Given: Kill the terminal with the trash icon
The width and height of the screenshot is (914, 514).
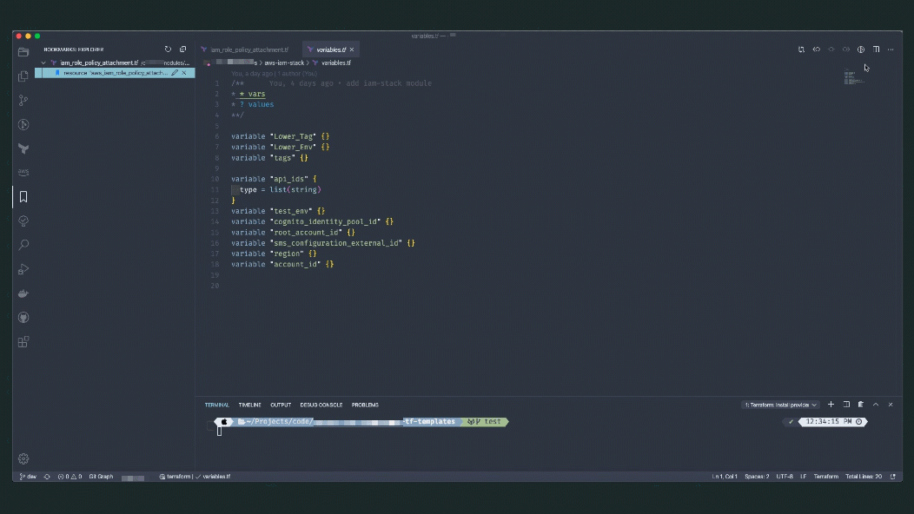Looking at the screenshot, I should [859, 405].
